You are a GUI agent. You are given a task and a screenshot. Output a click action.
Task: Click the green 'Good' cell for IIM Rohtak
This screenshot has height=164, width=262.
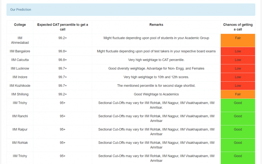[238, 145]
